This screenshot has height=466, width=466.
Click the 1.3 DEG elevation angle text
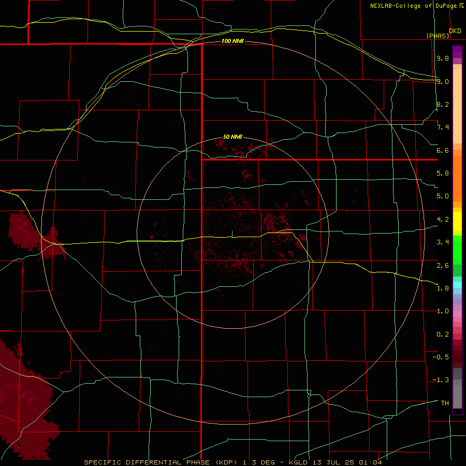pyautogui.click(x=259, y=462)
